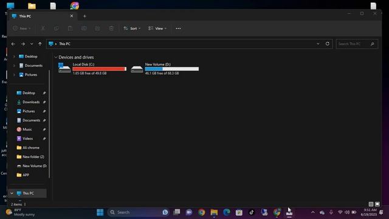The image size is (389, 219).
Task: Click This PC in the address bar
Action: coord(64,44)
